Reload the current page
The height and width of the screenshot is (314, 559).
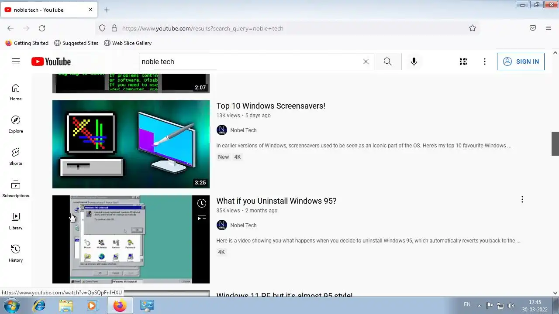pos(42,28)
